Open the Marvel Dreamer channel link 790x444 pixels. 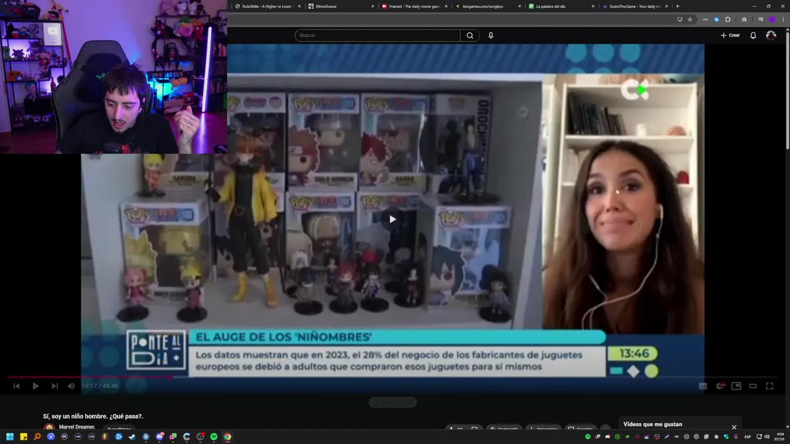77,427
